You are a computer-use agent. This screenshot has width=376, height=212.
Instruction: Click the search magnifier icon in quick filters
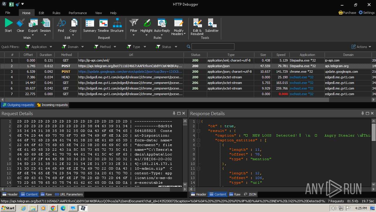(189, 47)
